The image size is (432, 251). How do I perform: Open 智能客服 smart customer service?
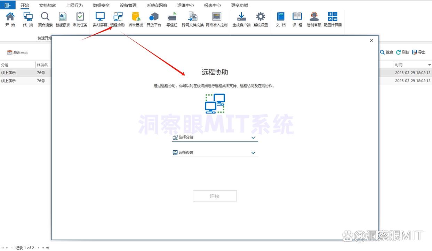tap(314, 19)
